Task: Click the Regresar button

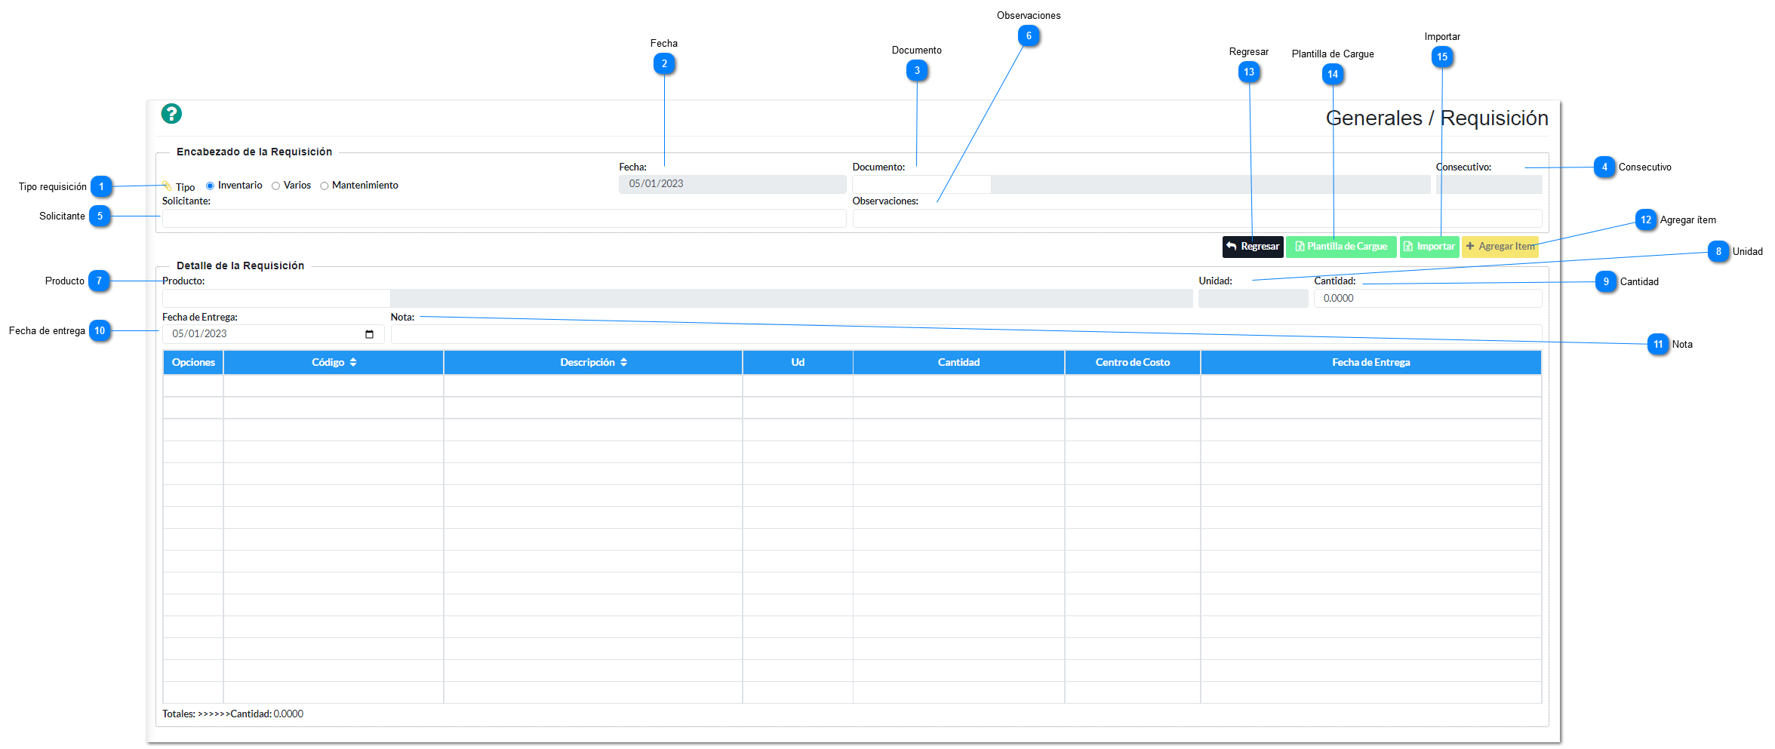Action: click(1253, 247)
